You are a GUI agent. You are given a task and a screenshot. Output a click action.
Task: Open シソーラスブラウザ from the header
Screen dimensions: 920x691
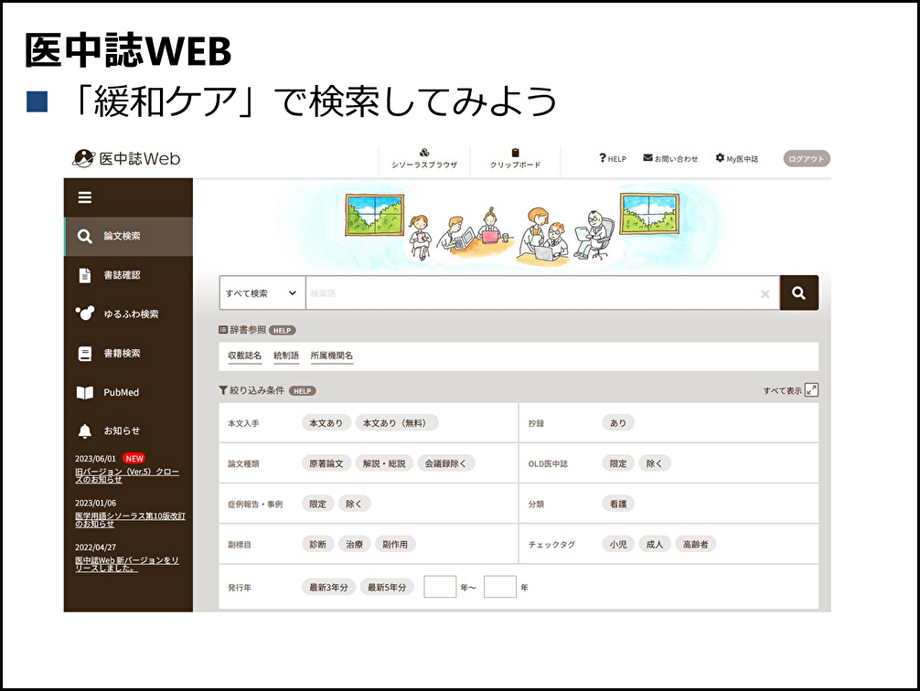(424, 159)
